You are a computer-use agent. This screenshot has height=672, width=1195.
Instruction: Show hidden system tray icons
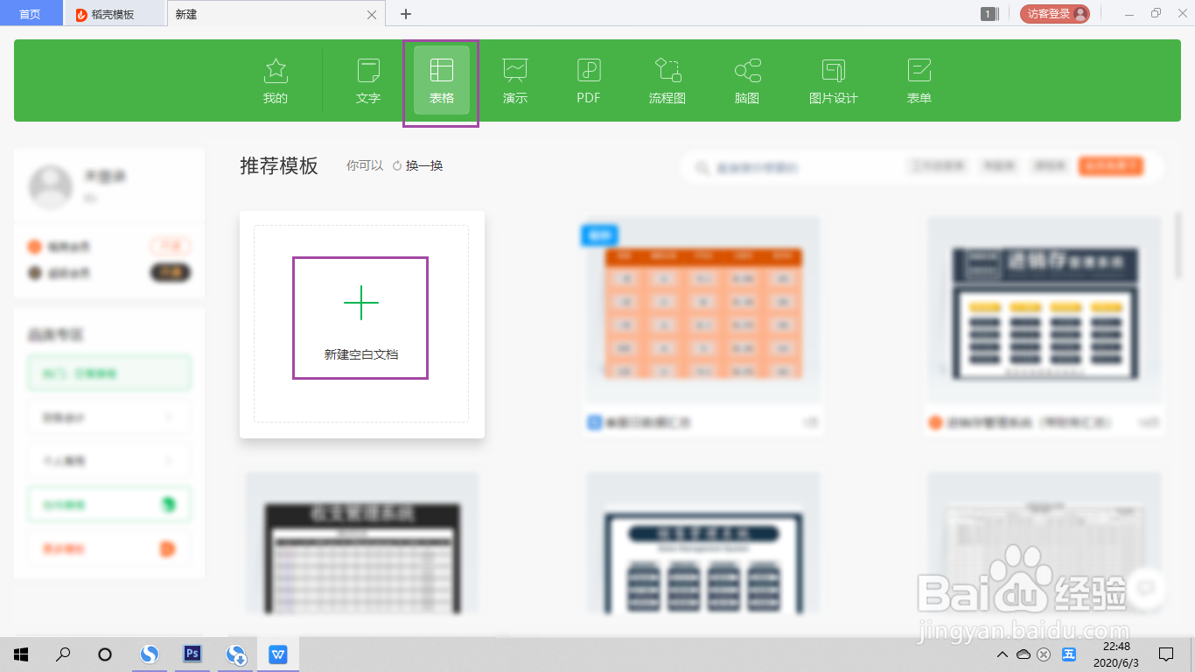1003,654
